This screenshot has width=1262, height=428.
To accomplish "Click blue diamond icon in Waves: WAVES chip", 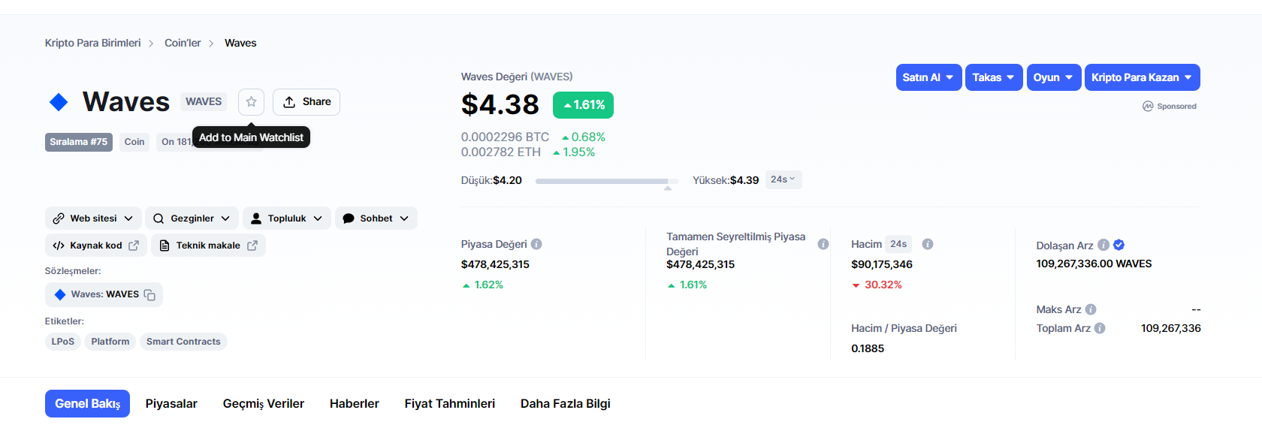I will click(60, 294).
